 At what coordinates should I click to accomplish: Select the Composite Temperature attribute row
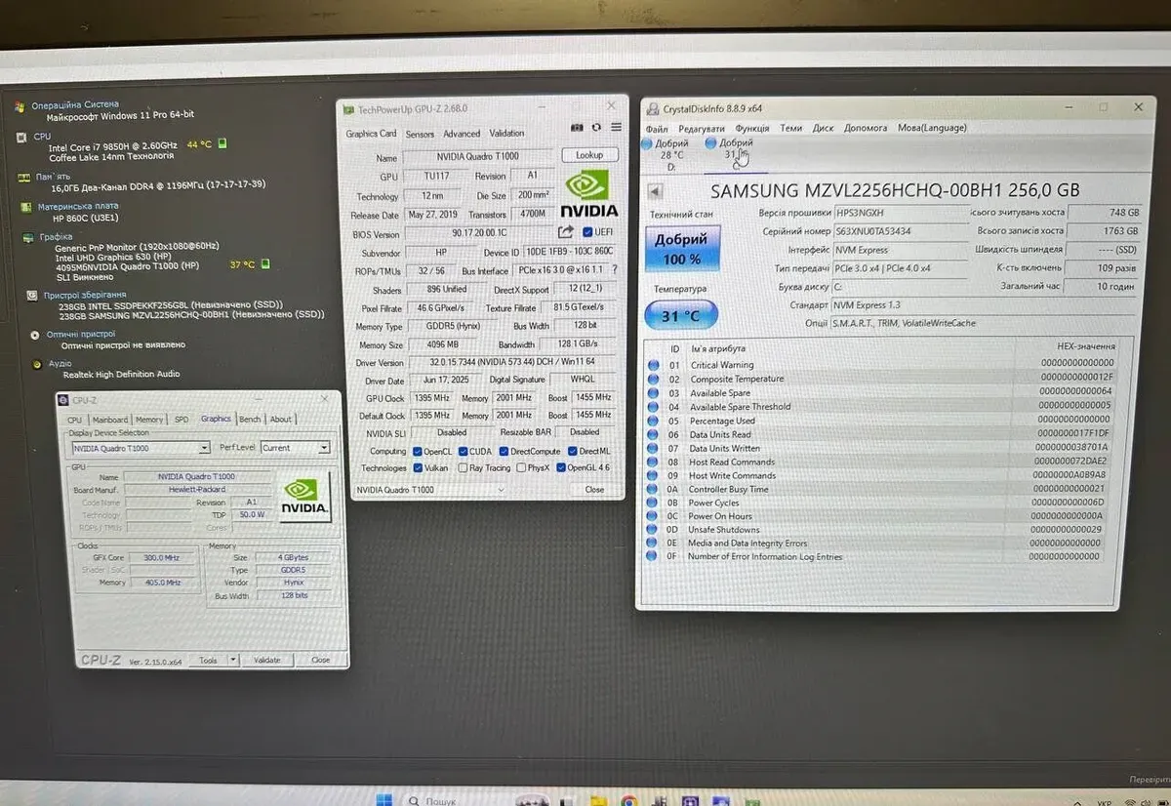[x=737, y=379]
